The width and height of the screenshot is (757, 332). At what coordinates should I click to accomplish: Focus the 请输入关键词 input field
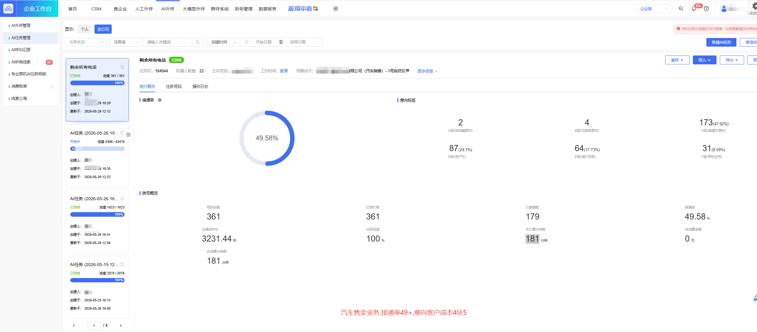tap(167, 42)
